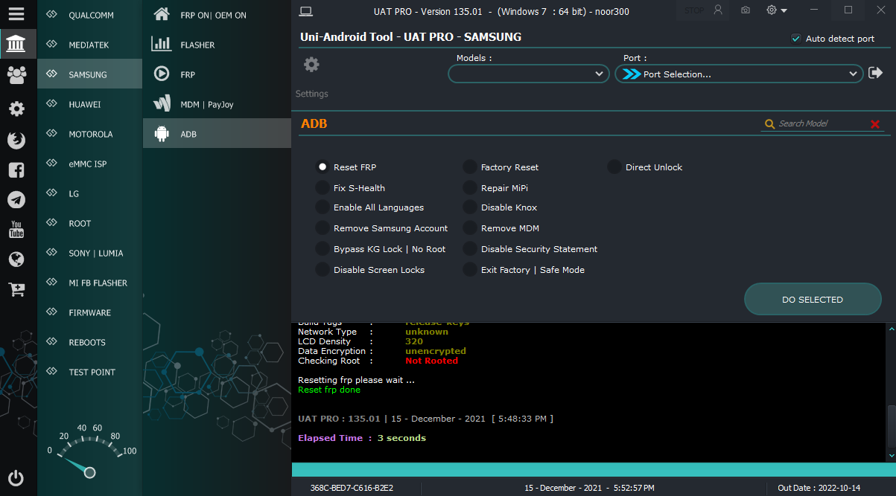Click the STOP button in the title bar
This screenshot has width=896, height=496.
click(x=694, y=10)
